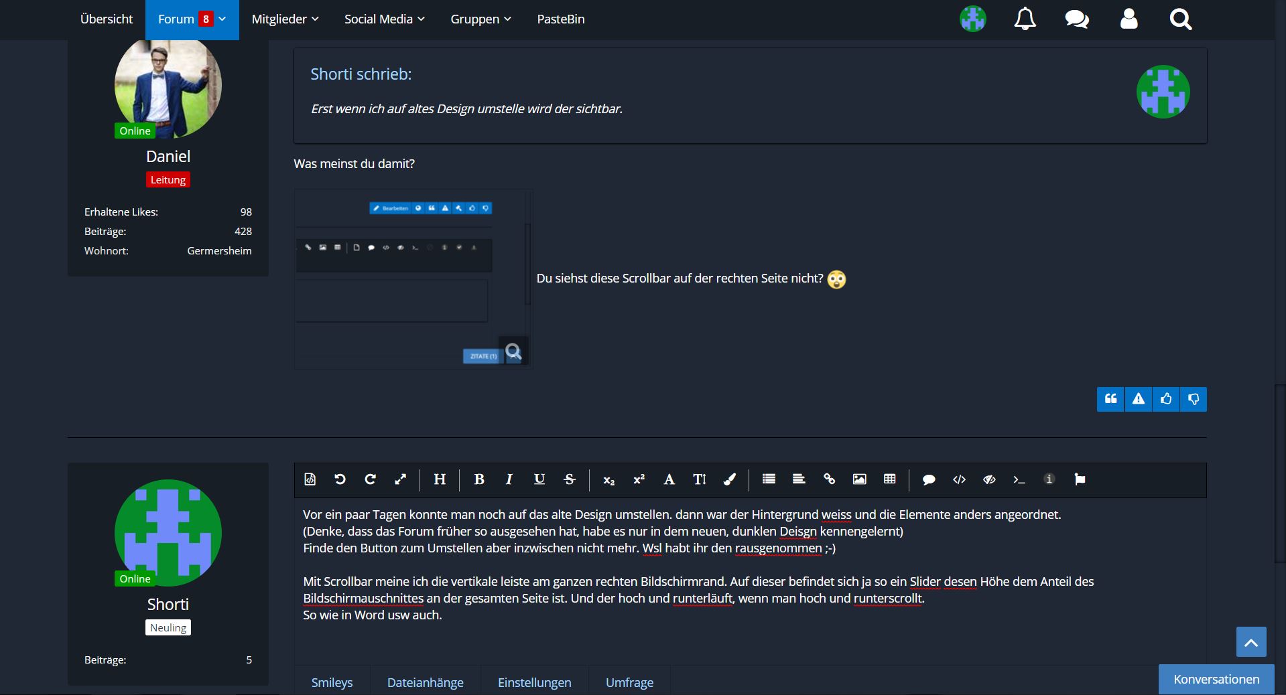Open the Dateianhänge tab
This screenshot has width=1286, height=695.
425,682
